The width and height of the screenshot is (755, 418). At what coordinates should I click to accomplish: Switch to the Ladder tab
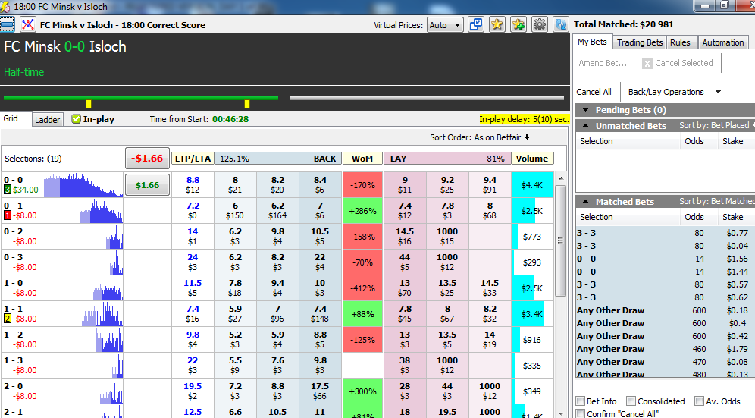point(48,119)
